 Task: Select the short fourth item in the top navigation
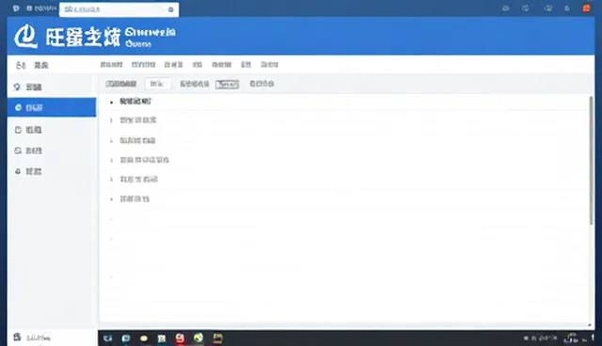(x=198, y=65)
